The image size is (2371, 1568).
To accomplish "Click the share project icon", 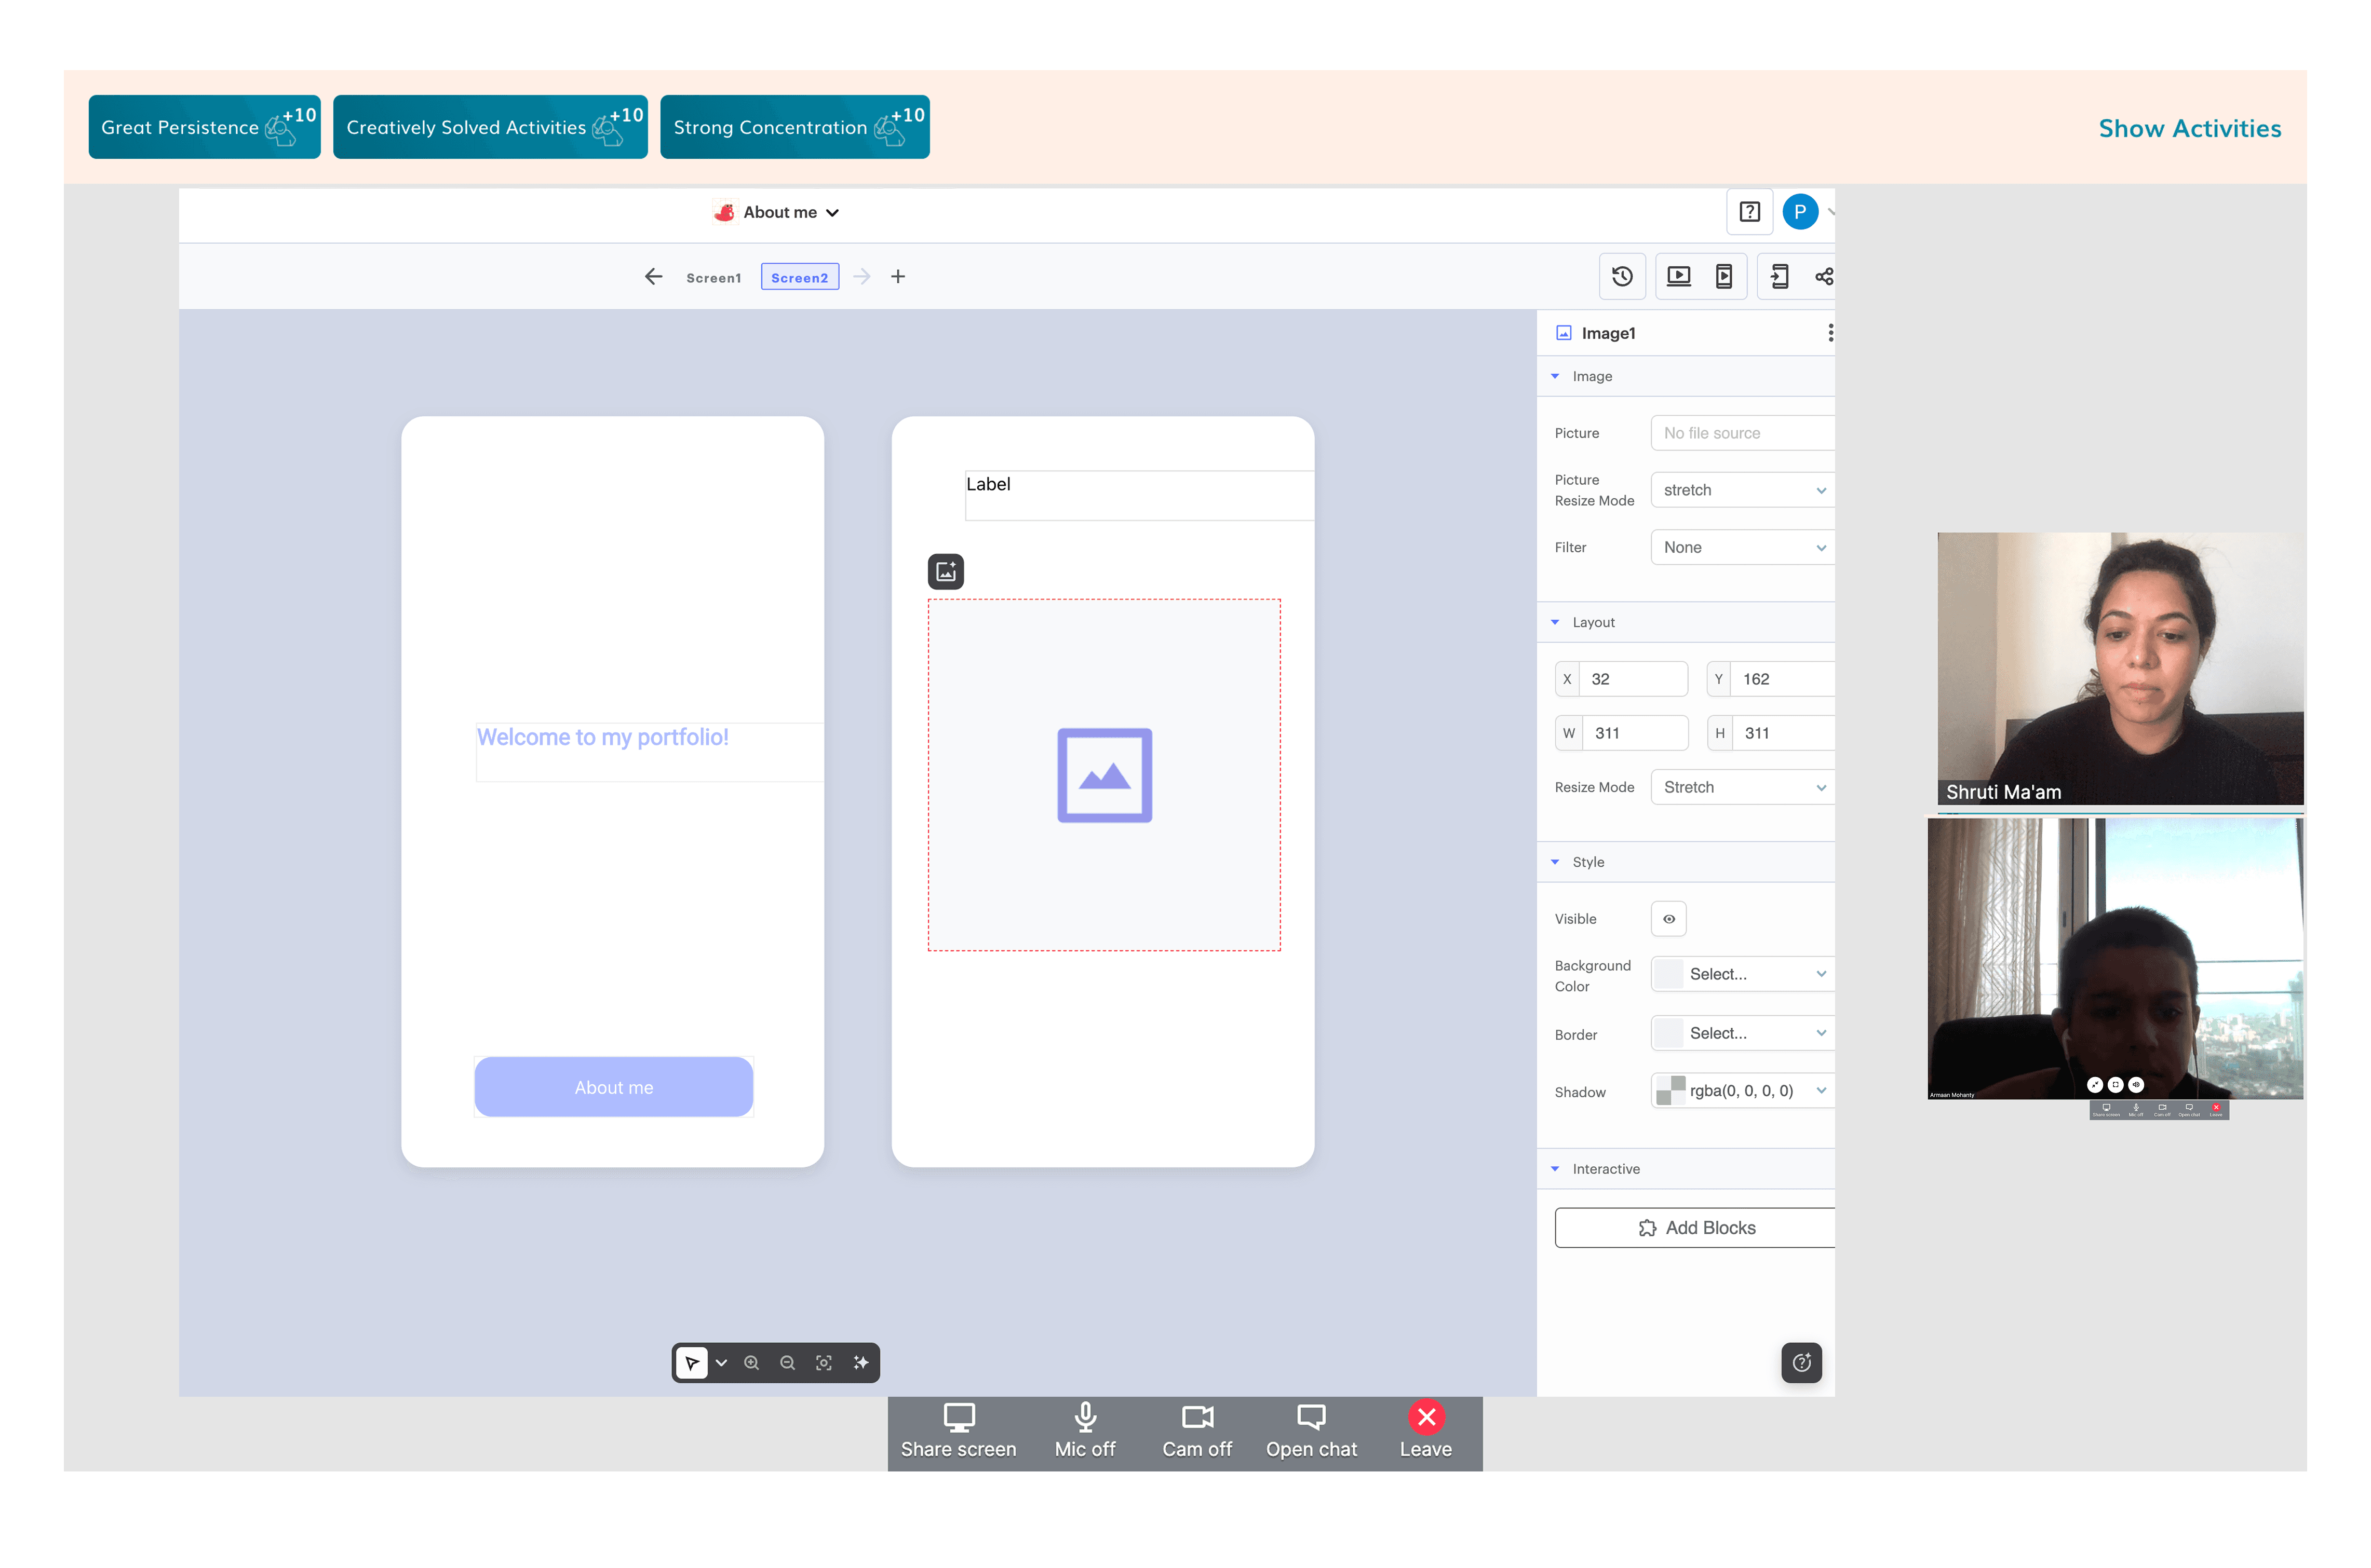I will [x=1823, y=277].
